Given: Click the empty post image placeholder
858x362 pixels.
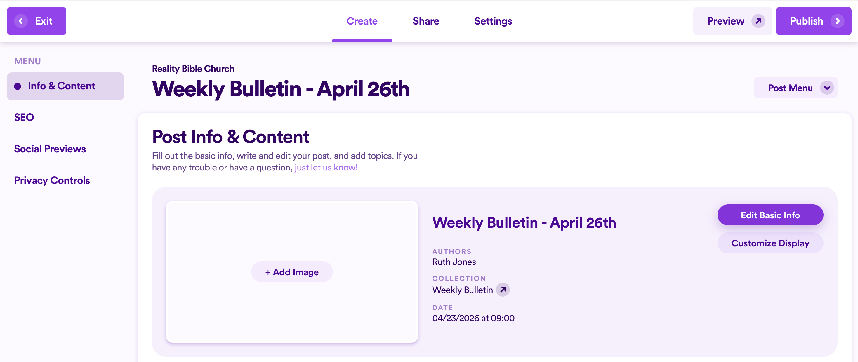Looking at the screenshot, I should click(292, 233).
